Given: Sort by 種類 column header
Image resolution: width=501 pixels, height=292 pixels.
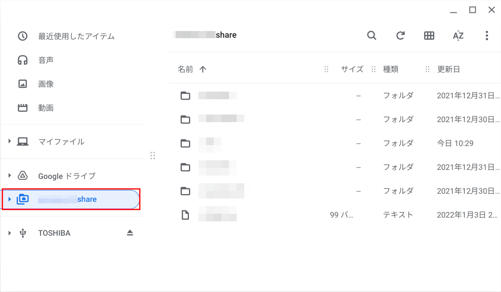Looking at the screenshot, I should 390,69.
